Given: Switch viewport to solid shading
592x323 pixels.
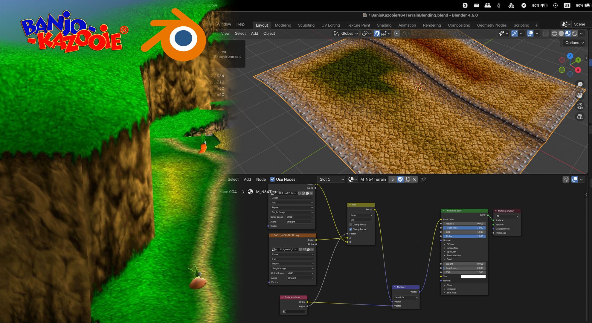Looking at the screenshot, I should (561, 33).
